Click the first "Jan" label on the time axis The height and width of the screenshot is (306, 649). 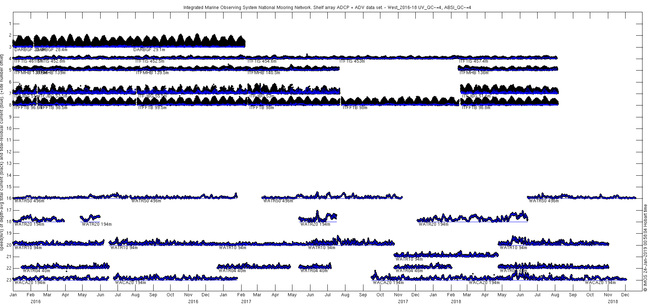(x=13, y=295)
